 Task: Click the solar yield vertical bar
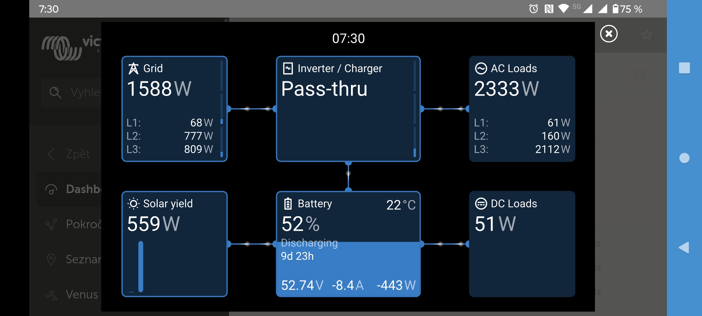coord(141,266)
